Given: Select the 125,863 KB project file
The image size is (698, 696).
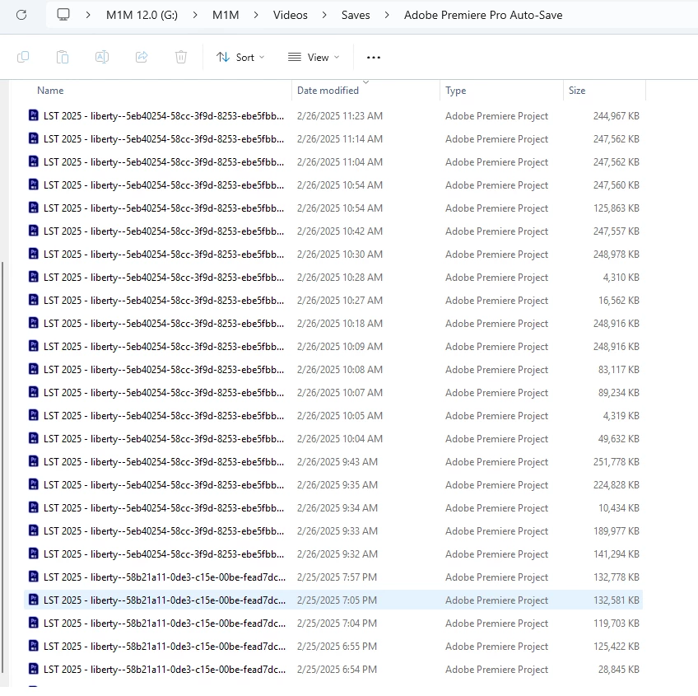Looking at the screenshot, I should coord(333,208).
